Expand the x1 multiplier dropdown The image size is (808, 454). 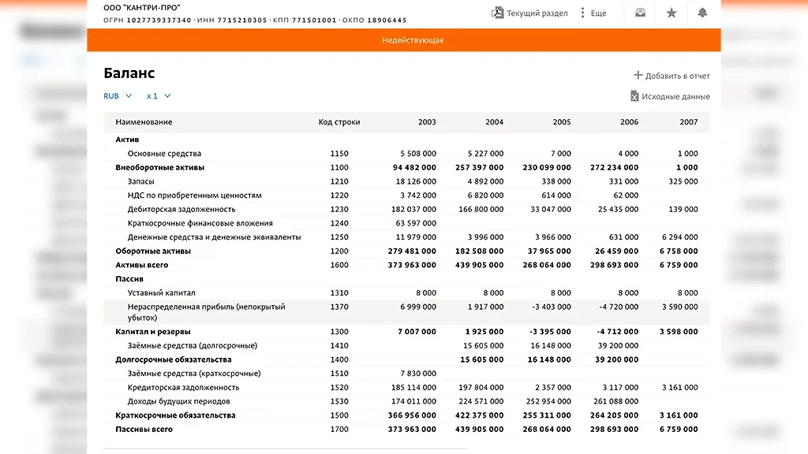pyautogui.click(x=157, y=95)
